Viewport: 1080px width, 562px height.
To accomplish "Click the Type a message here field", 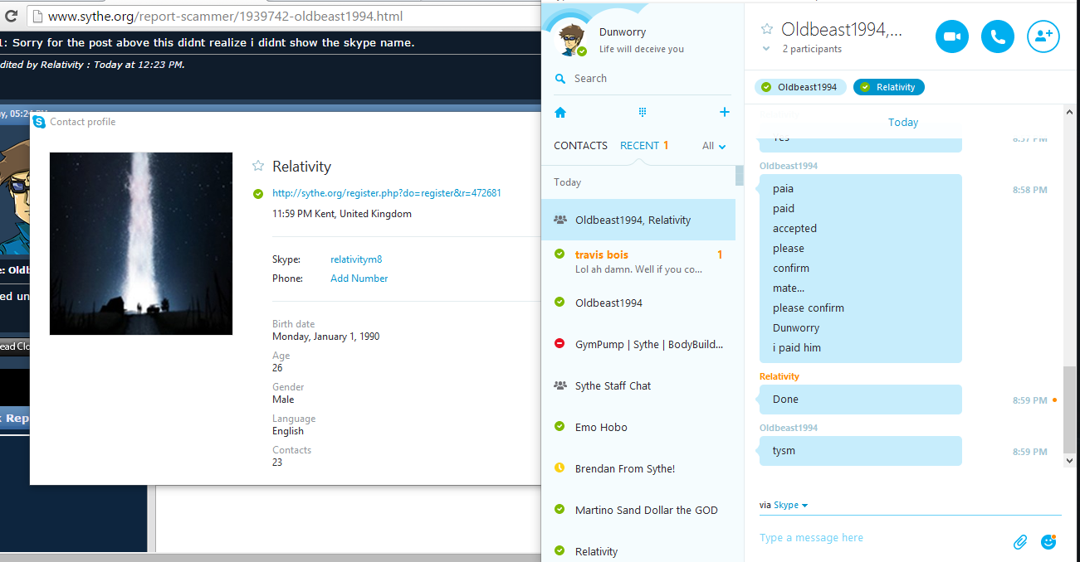I will click(880, 538).
